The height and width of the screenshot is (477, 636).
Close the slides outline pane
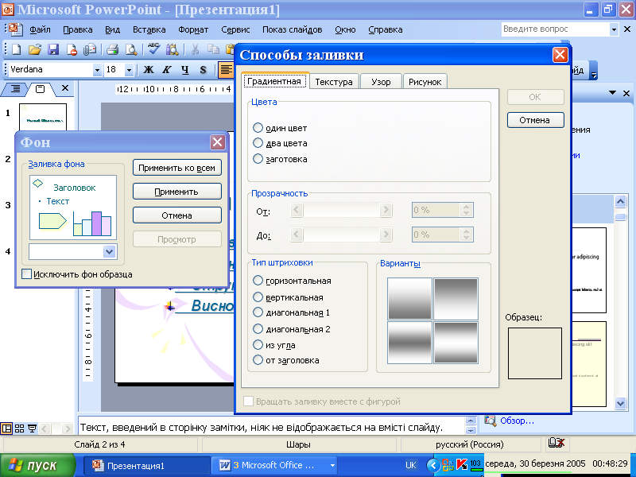click(x=65, y=87)
